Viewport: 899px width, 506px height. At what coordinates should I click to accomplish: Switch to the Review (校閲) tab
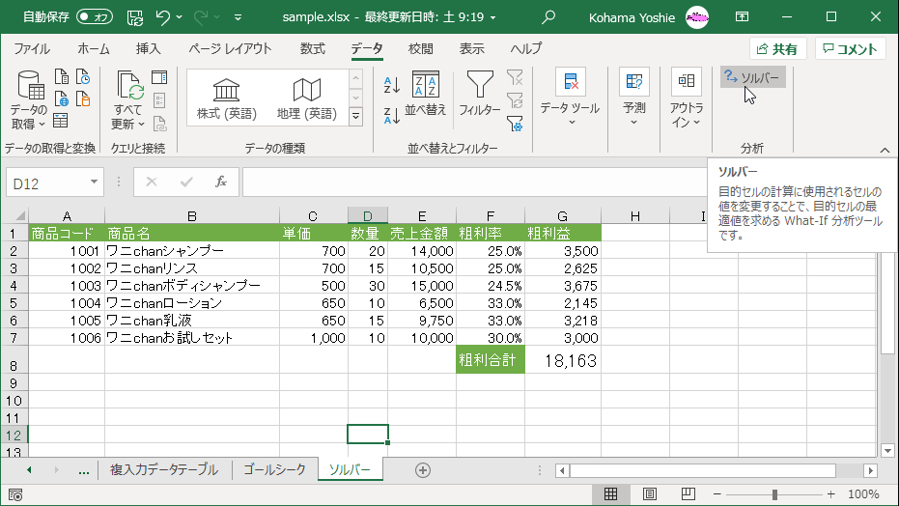[x=420, y=48]
